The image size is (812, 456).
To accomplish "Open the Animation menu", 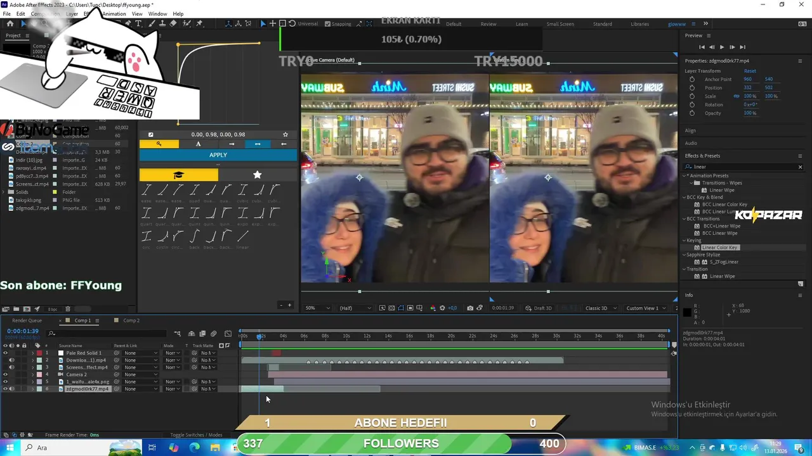I will pos(114,14).
